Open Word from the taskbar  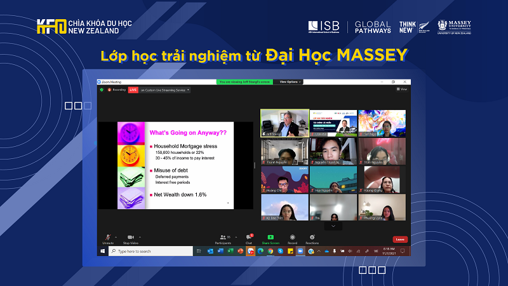(x=220, y=251)
